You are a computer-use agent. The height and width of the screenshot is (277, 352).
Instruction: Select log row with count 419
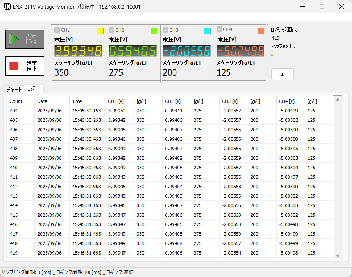point(14,253)
